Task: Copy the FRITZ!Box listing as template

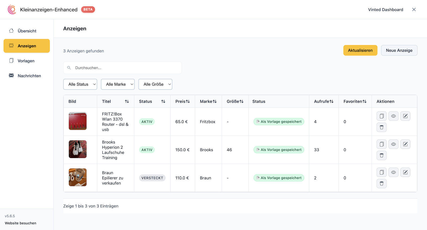Action: tap(382, 116)
